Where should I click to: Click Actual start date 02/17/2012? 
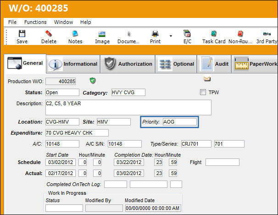point(61,173)
